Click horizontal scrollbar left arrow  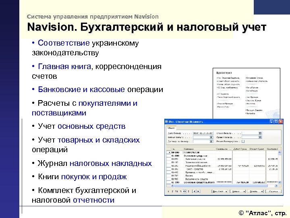172,186
